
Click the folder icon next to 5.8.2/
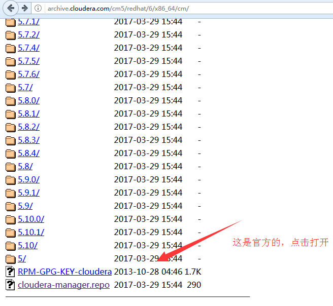(x=10, y=127)
